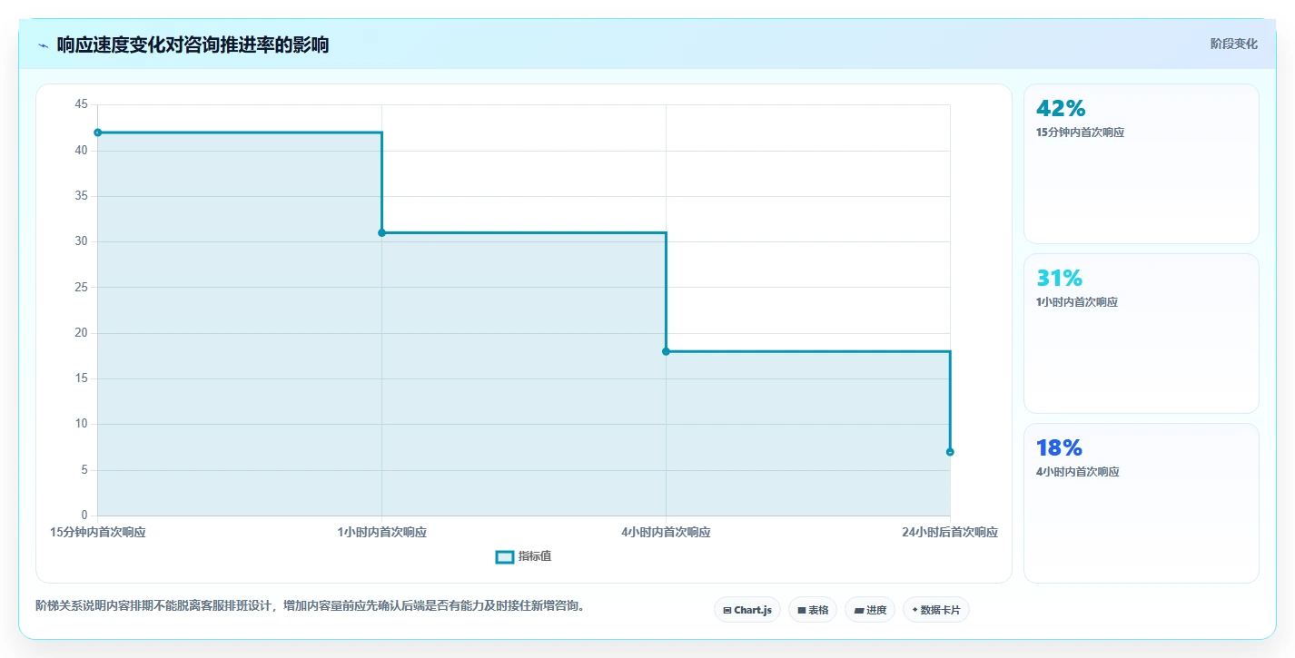Click the y-axis value 45
The height and width of the screenshot is (658, 1295).
click(x=81, y=105)
